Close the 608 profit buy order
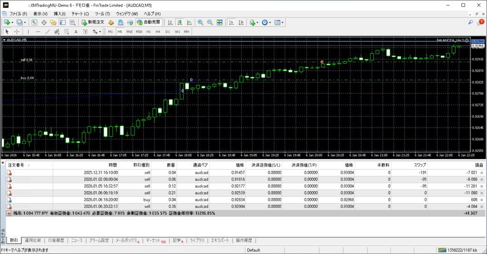The width and height of the screenshot is (487, 254). [x=481, y=200]
